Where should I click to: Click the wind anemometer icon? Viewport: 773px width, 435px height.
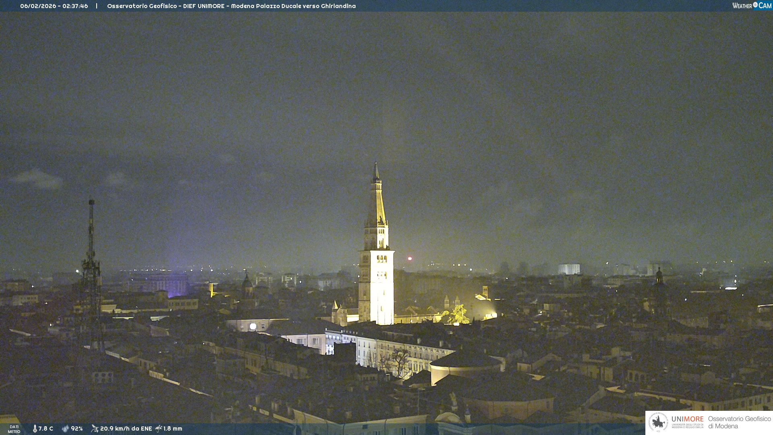pyautogui.click(x=95, y=429)
